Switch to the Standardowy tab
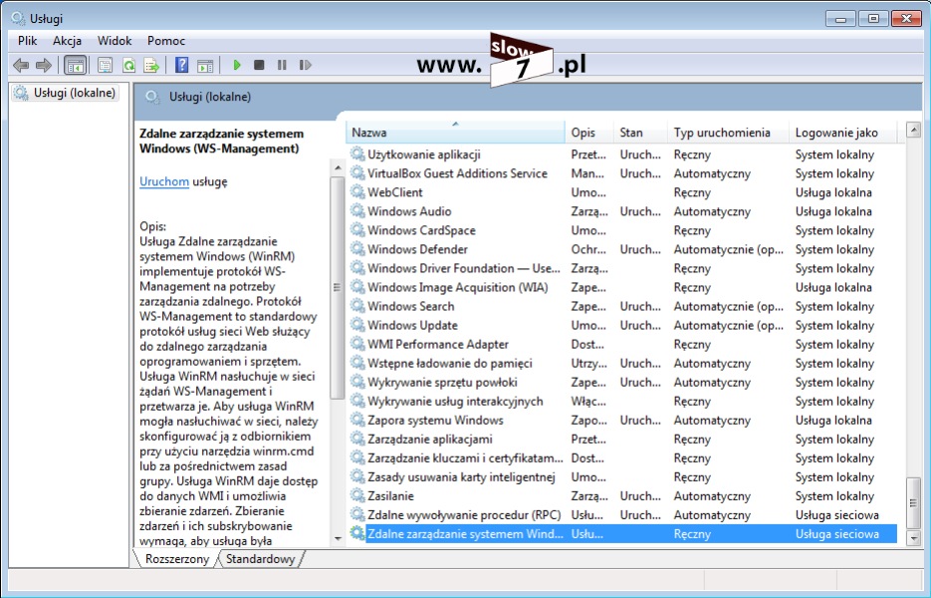931x598 pixels. [260, 559]
